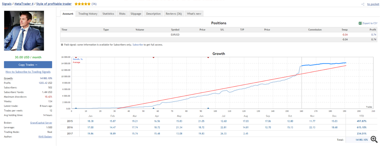The width and height of the screenshot is (381, 146).
Task: Click the Symbol column header
Action: [x=175, y=30]
